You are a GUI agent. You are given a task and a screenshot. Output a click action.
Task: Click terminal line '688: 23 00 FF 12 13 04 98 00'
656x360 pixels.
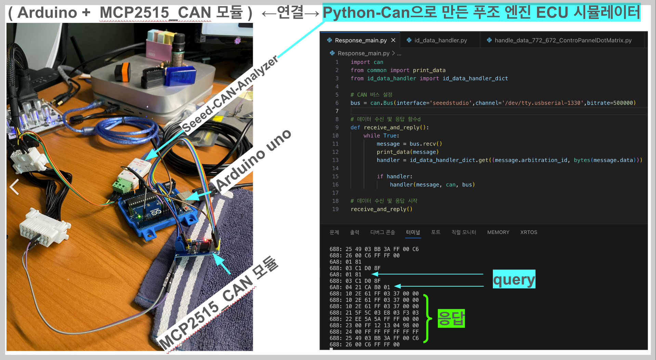(374, 326)
